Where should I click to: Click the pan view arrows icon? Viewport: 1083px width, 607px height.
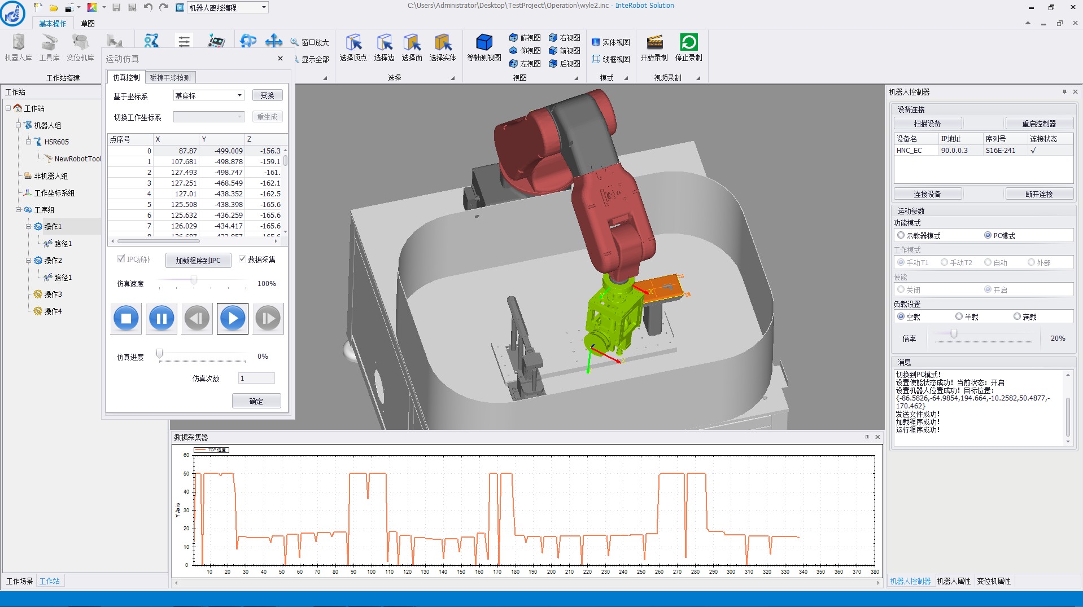tap(274, 41)
